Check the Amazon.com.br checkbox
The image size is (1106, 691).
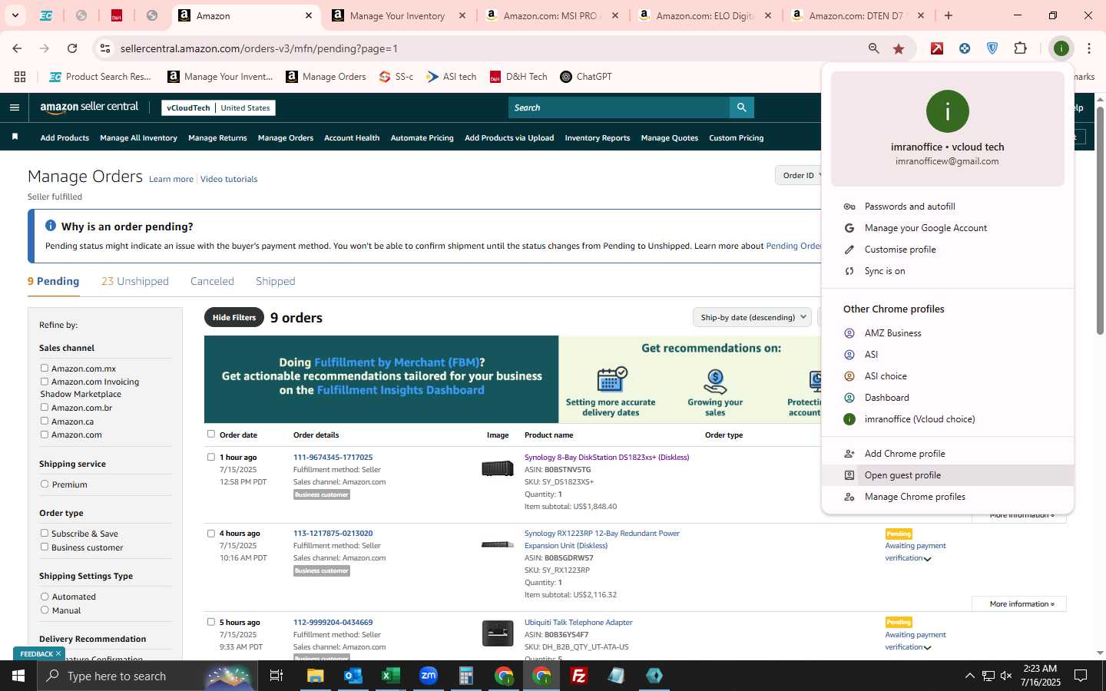(45, 408)
